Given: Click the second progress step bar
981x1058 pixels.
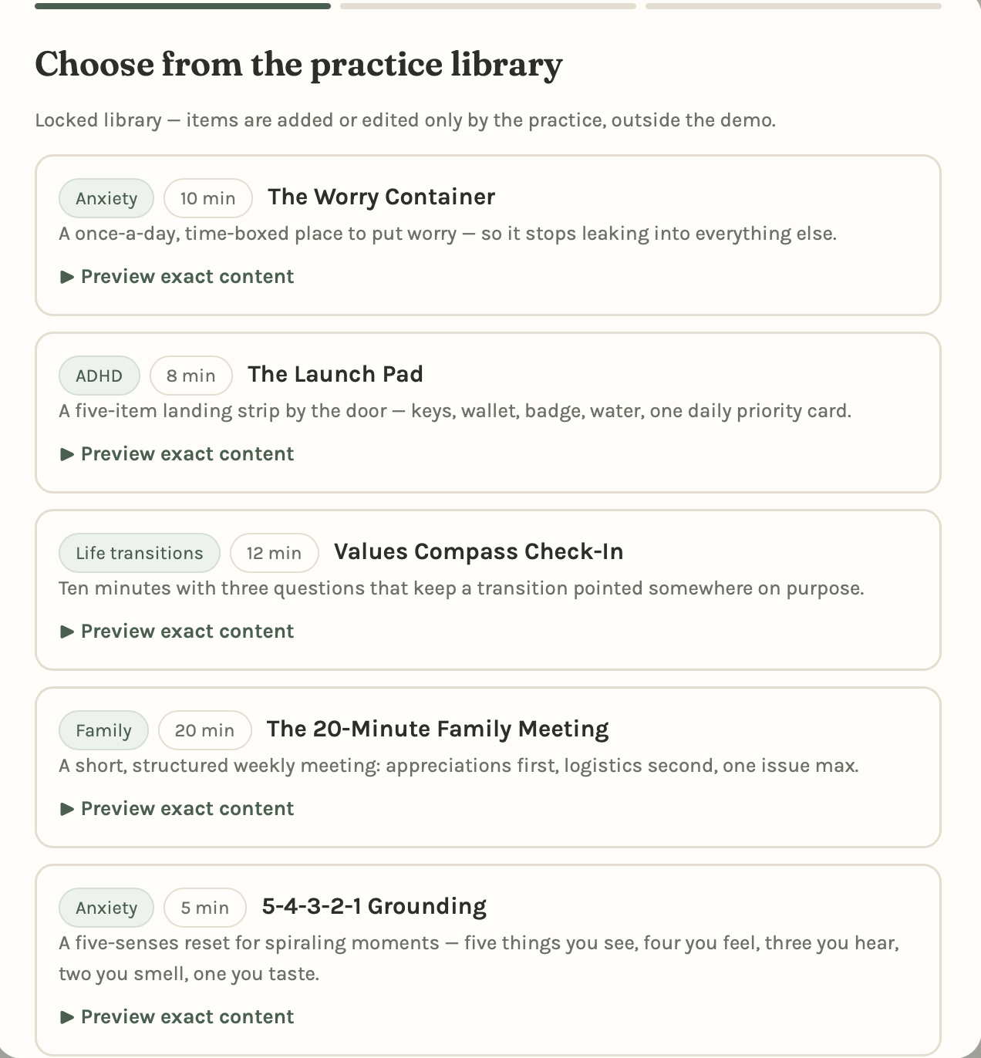Looking at the screenshot, I should point(488,6).
